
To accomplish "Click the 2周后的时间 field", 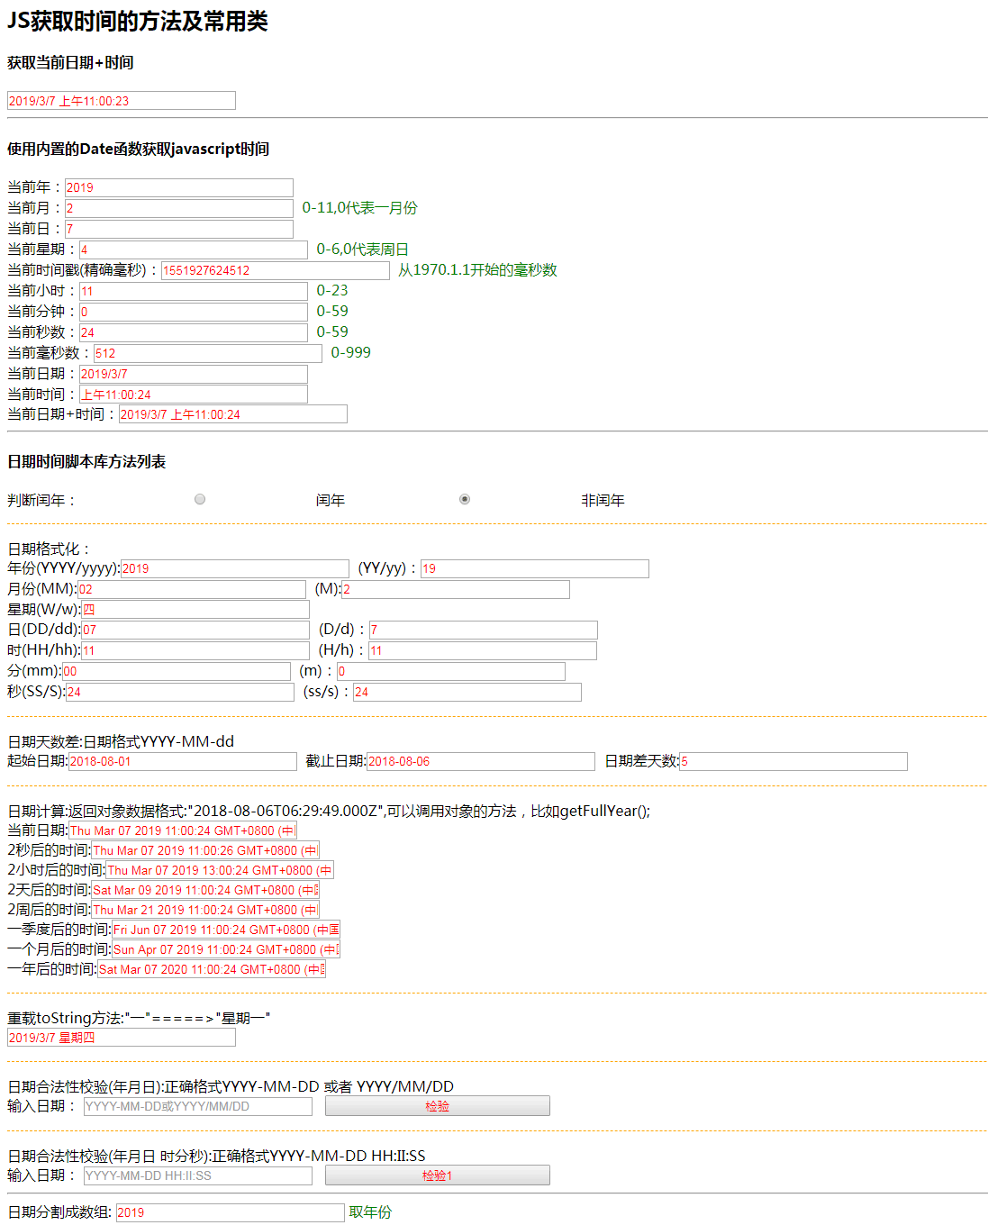I will pos(205,910).
